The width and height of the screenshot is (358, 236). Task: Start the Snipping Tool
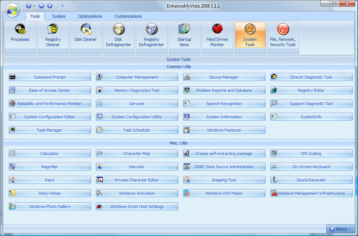(224, 180)
